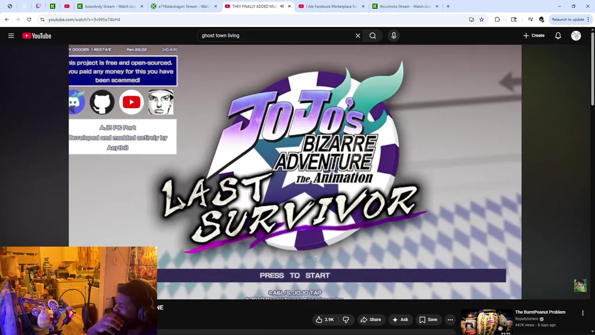Viewport: 595px width, 335px height.
Task: Close the THEY FINALLY ADDED tab
Action: pos(289,7)
